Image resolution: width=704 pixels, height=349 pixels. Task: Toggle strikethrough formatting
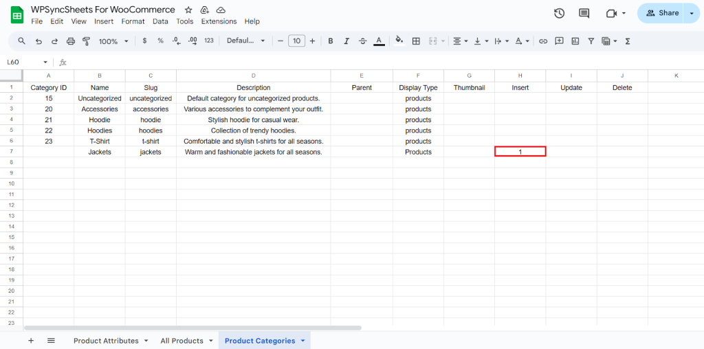[x=363, y=41]
